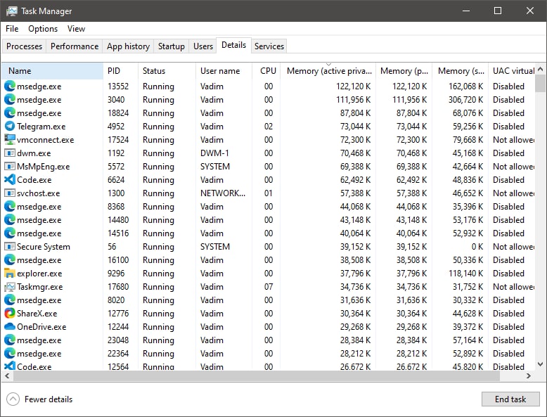The height and width of the screenshot is (417, 547).
Task: Sort by the CPU column header
Action: point(267,71)
